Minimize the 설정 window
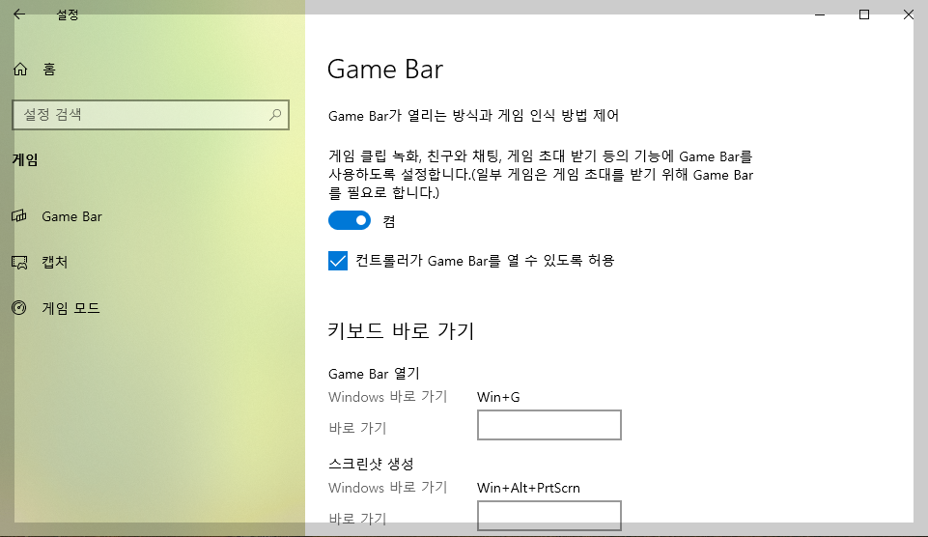 820,14
